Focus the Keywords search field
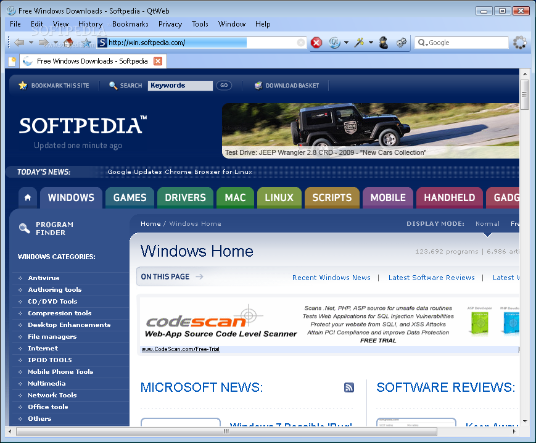The width and height of the screenshot is (536, 443). tap(180, 86)
